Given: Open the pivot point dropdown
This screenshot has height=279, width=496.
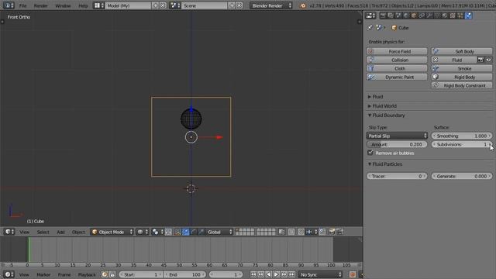Looking at the screenshot, I should 157,232.
